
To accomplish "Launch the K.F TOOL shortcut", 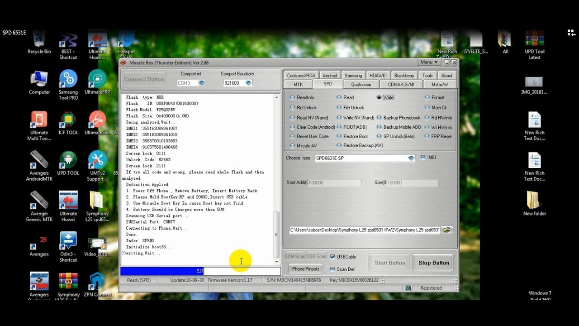I will pyautogui.click(x=68, y=123).
